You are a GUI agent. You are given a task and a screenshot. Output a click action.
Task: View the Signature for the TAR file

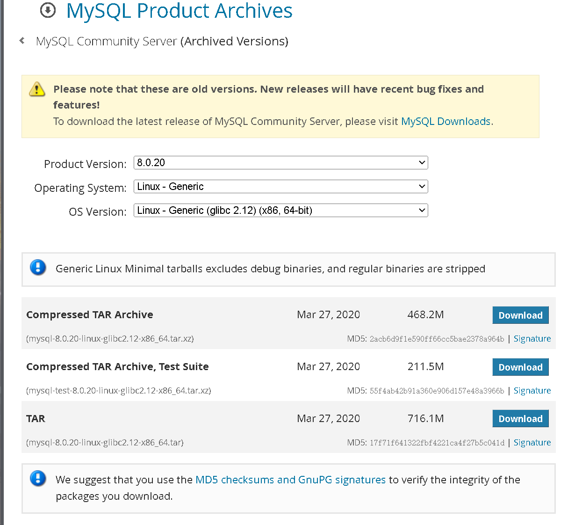point(532,442)
